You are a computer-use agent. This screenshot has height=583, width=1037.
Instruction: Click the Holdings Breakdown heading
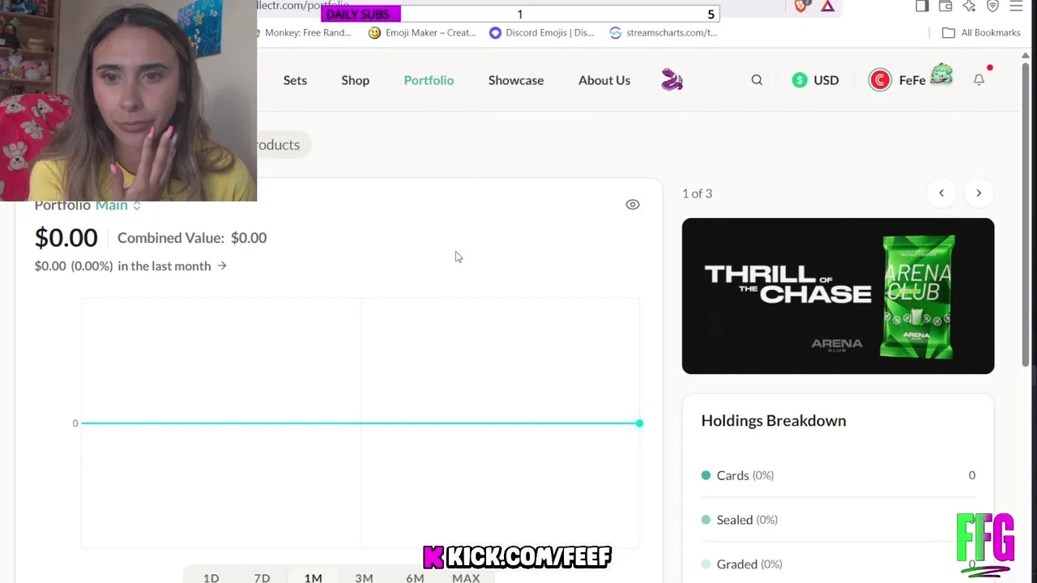click(x=774, y=421)
